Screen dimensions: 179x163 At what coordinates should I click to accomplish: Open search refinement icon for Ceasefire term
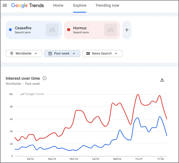(52, 30)
